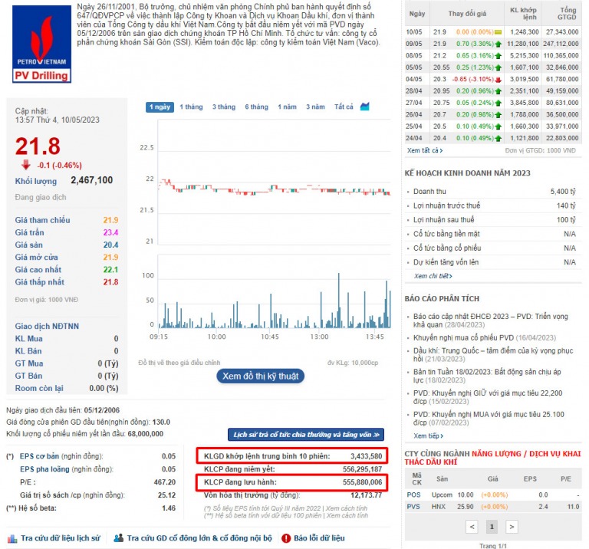Screen dimensions: 589x549
Task: Click the intraday candlestick price chart
Action: coord(275,182)
